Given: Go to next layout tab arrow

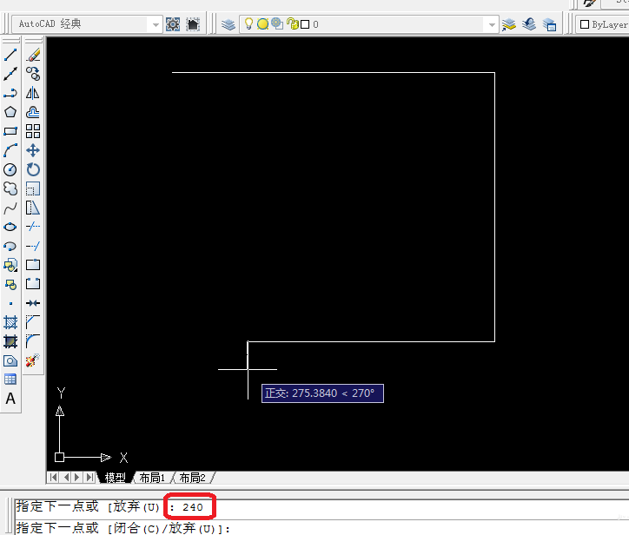Looking at the screenshot, I should (77, 478).
